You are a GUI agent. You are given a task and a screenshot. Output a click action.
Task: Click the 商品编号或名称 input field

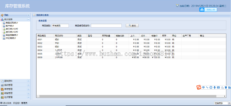(106, 26)
